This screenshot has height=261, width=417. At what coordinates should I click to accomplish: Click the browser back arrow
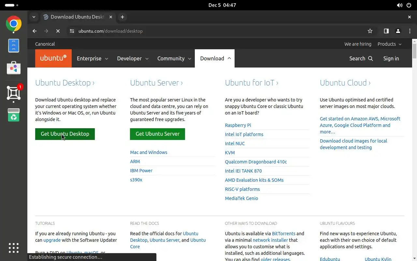click(35, 31)
